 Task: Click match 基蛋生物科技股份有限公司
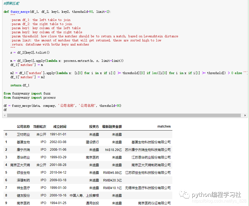click(151, 142)
